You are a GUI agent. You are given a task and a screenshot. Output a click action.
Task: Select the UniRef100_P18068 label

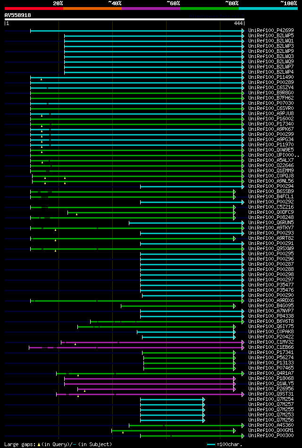(271, 378)
